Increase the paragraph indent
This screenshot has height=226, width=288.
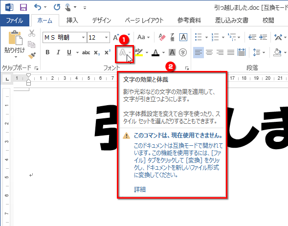(x=263, y=37)
